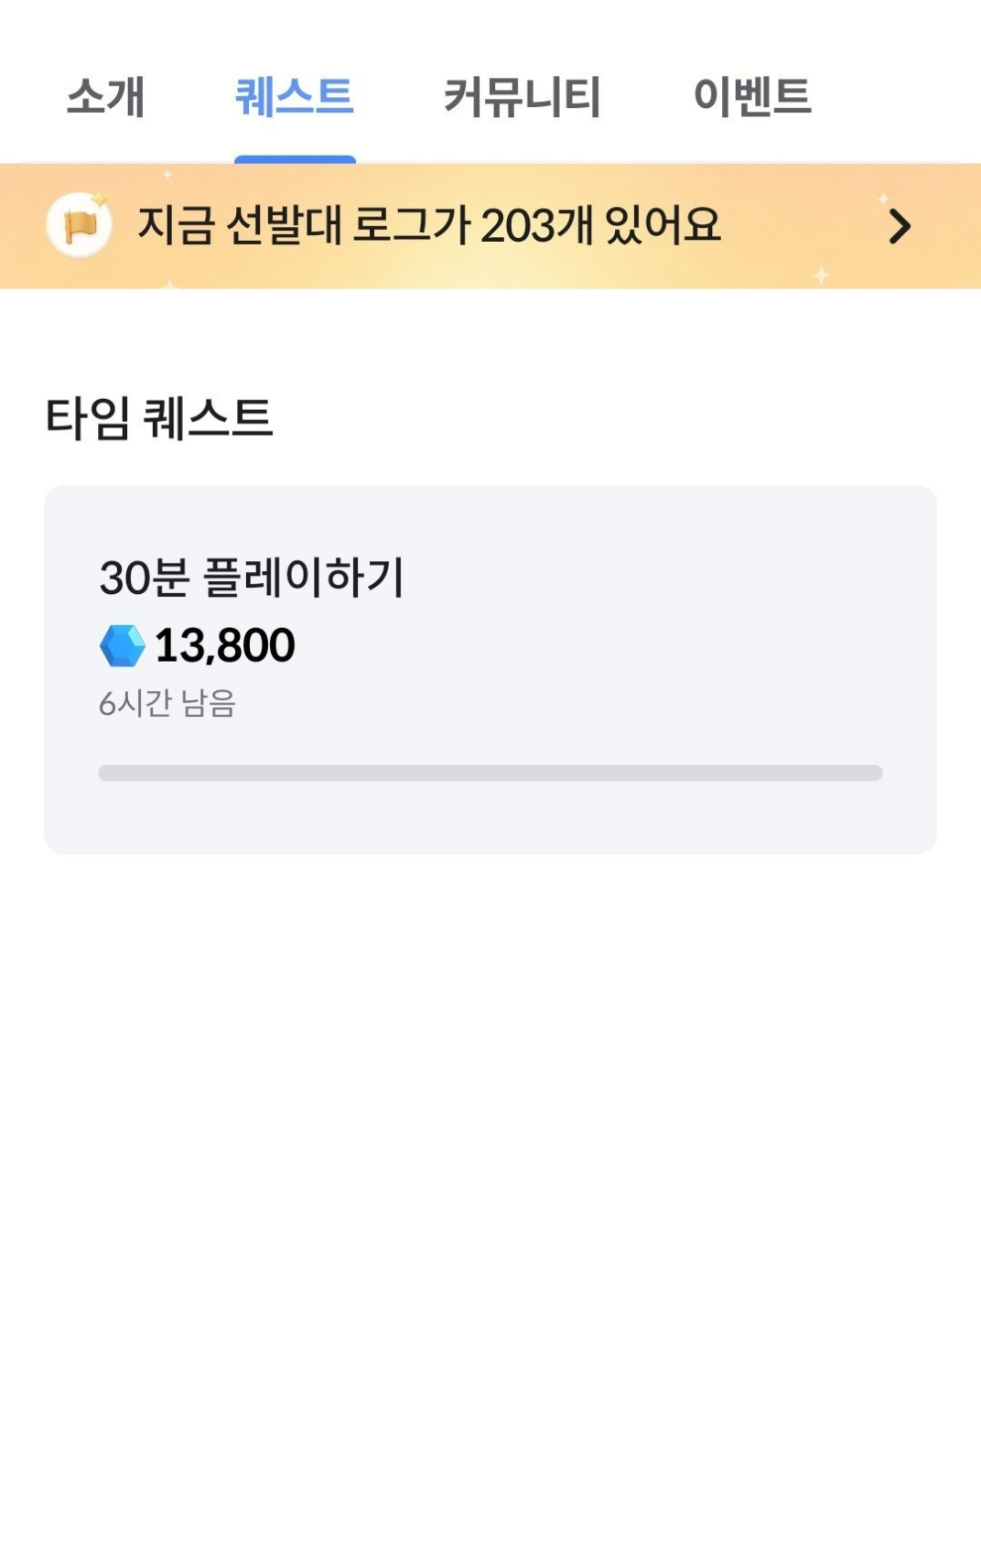
Task: Click the blue gem reward icon
Action: 122,645
